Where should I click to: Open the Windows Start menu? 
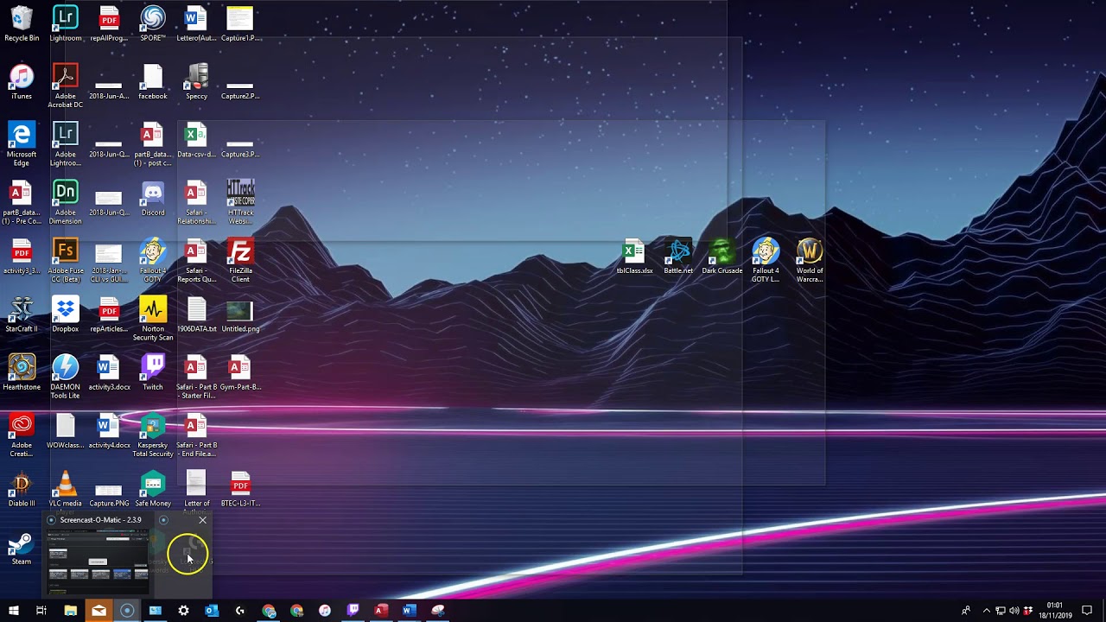pyautogui.click(x=13, y=611)
